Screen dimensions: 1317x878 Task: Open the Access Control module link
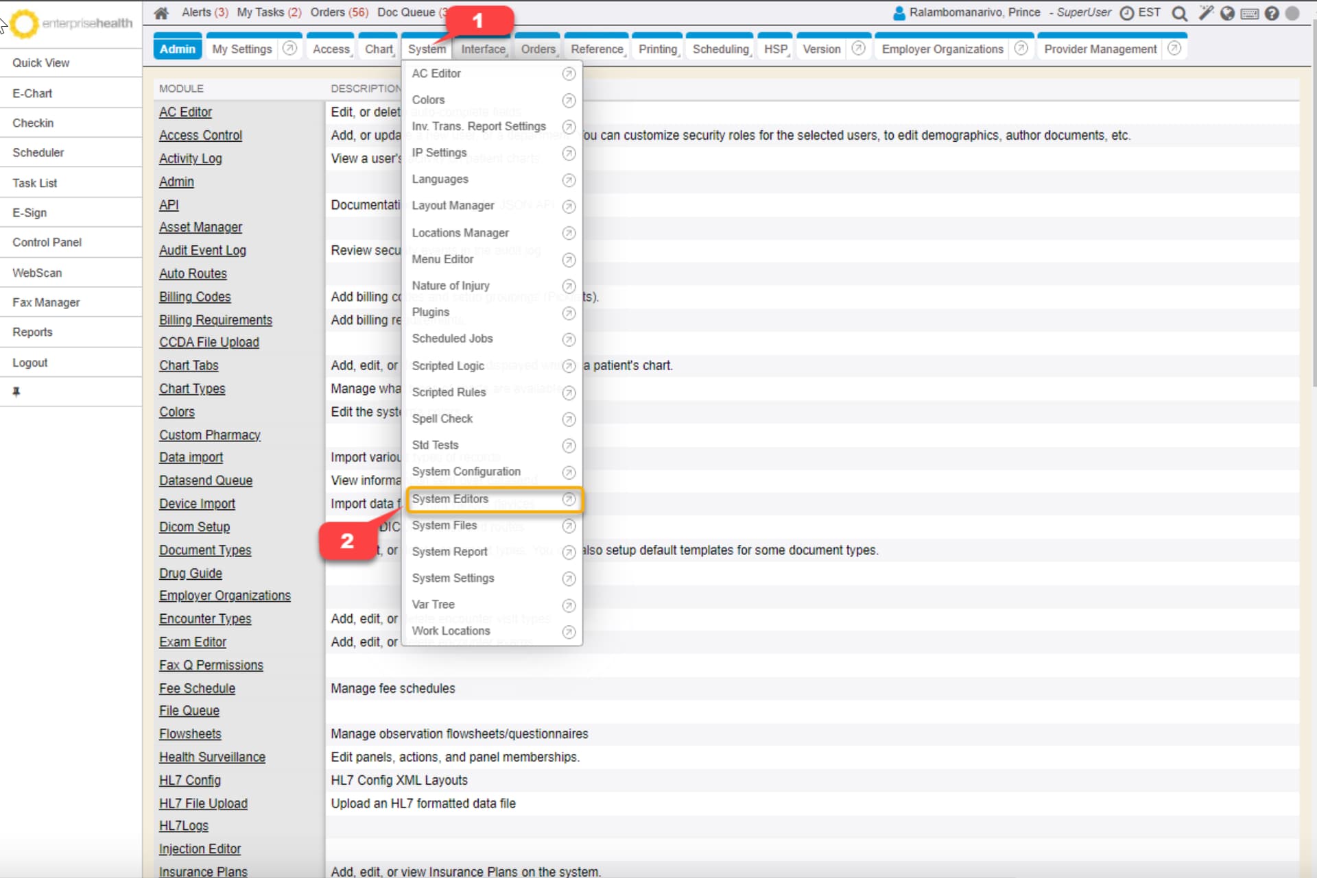(x=200, y=136)
